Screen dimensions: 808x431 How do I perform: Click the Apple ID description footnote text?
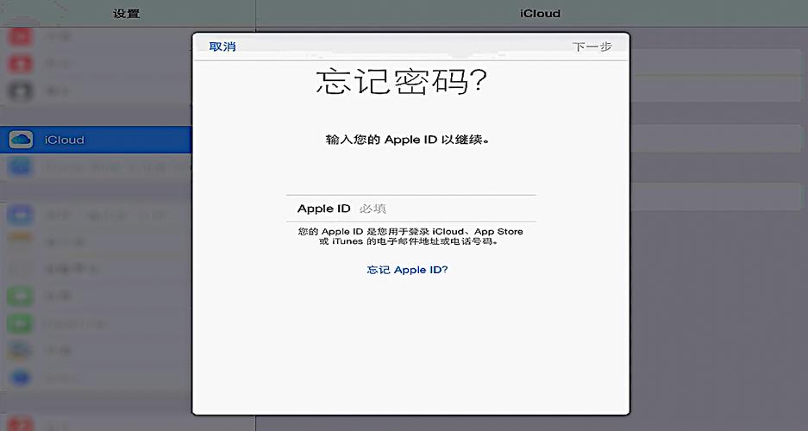[410, 237]
